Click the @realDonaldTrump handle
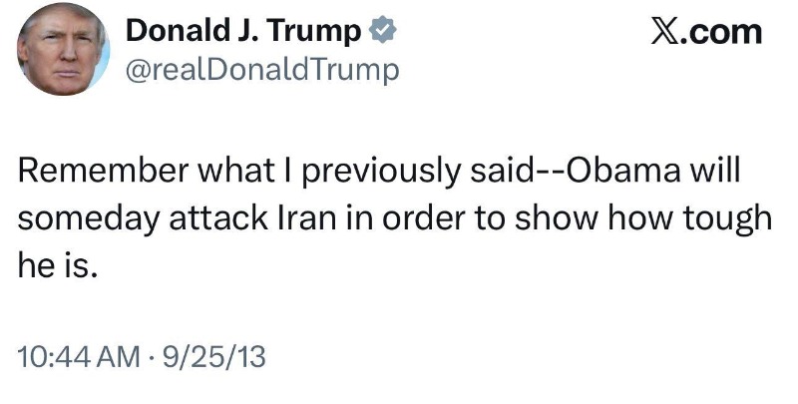798x404 pixels. pyautogui.click(x=261, y=69)
